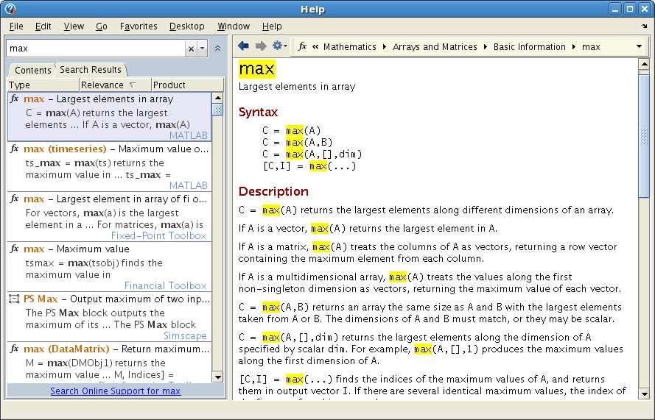Click results list scrollbar up arrow
655x420 pixels.
217,98
